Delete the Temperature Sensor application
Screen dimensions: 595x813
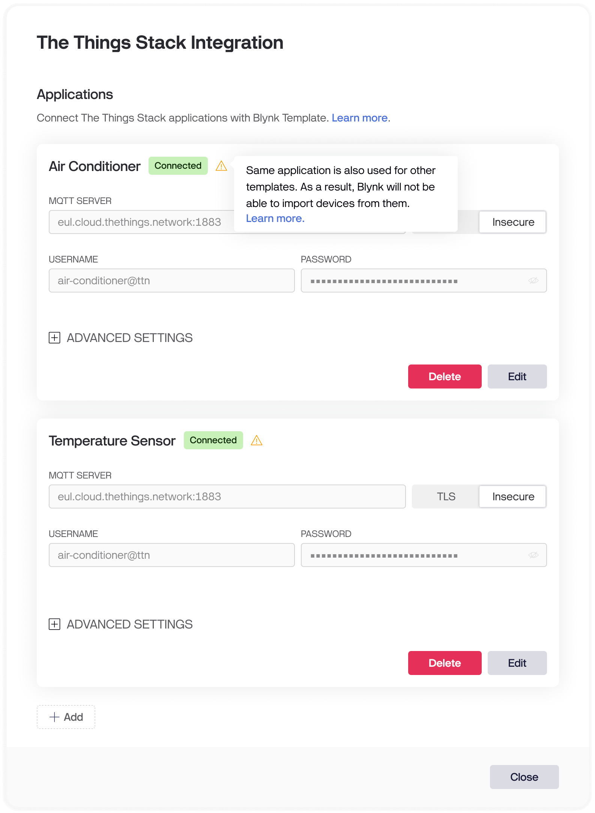(x=445, y=663)
